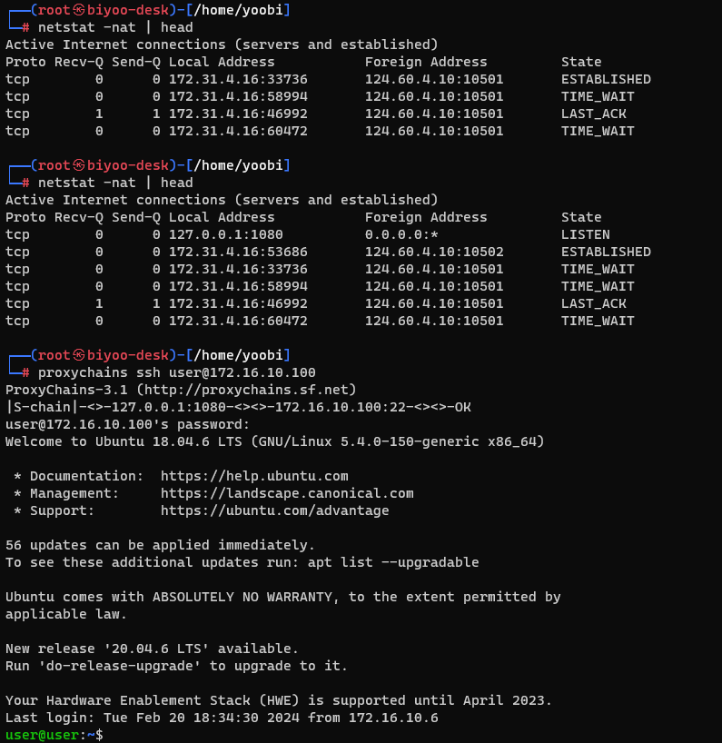This screenshot has height=743, width=722.
Task: Click the red hash before proxychains command
Action: coord(26,372)
